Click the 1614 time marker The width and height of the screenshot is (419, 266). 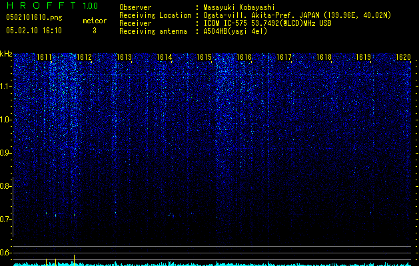164,57
